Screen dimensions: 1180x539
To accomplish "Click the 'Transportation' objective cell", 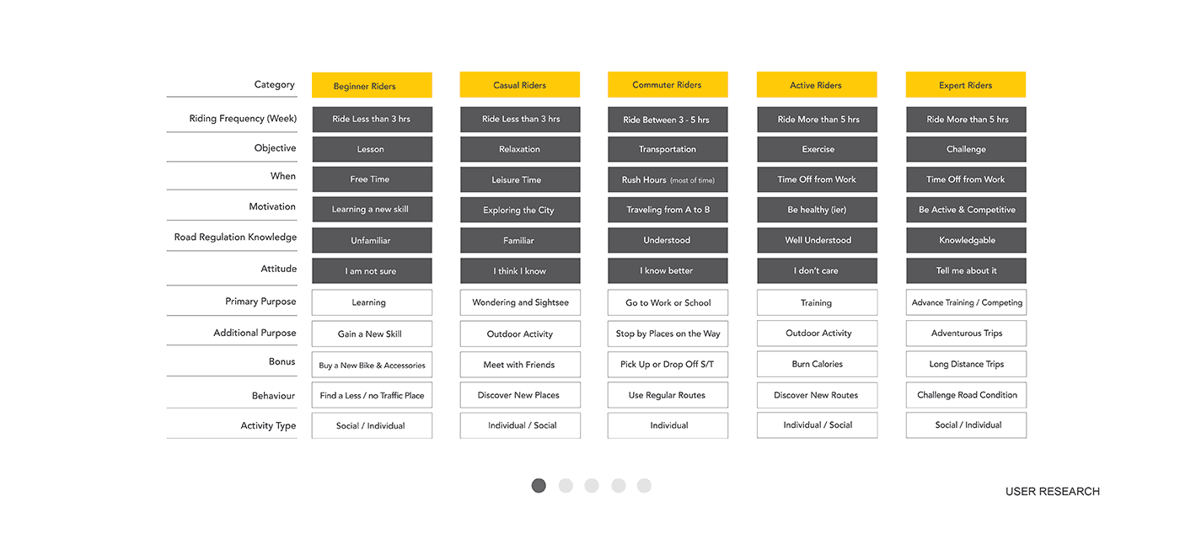I will coord(668,149).
